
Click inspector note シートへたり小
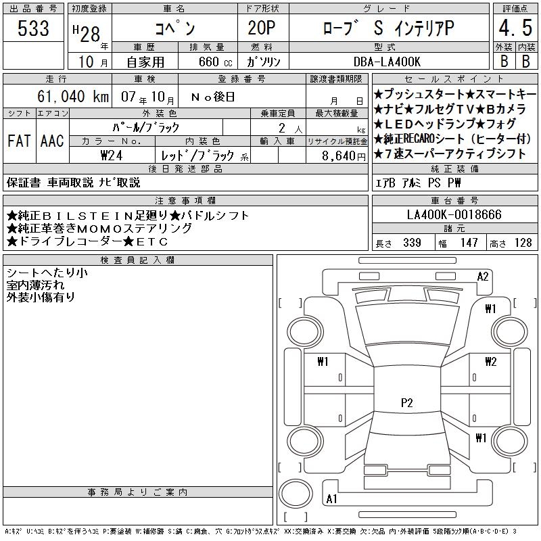pos(47,273)
